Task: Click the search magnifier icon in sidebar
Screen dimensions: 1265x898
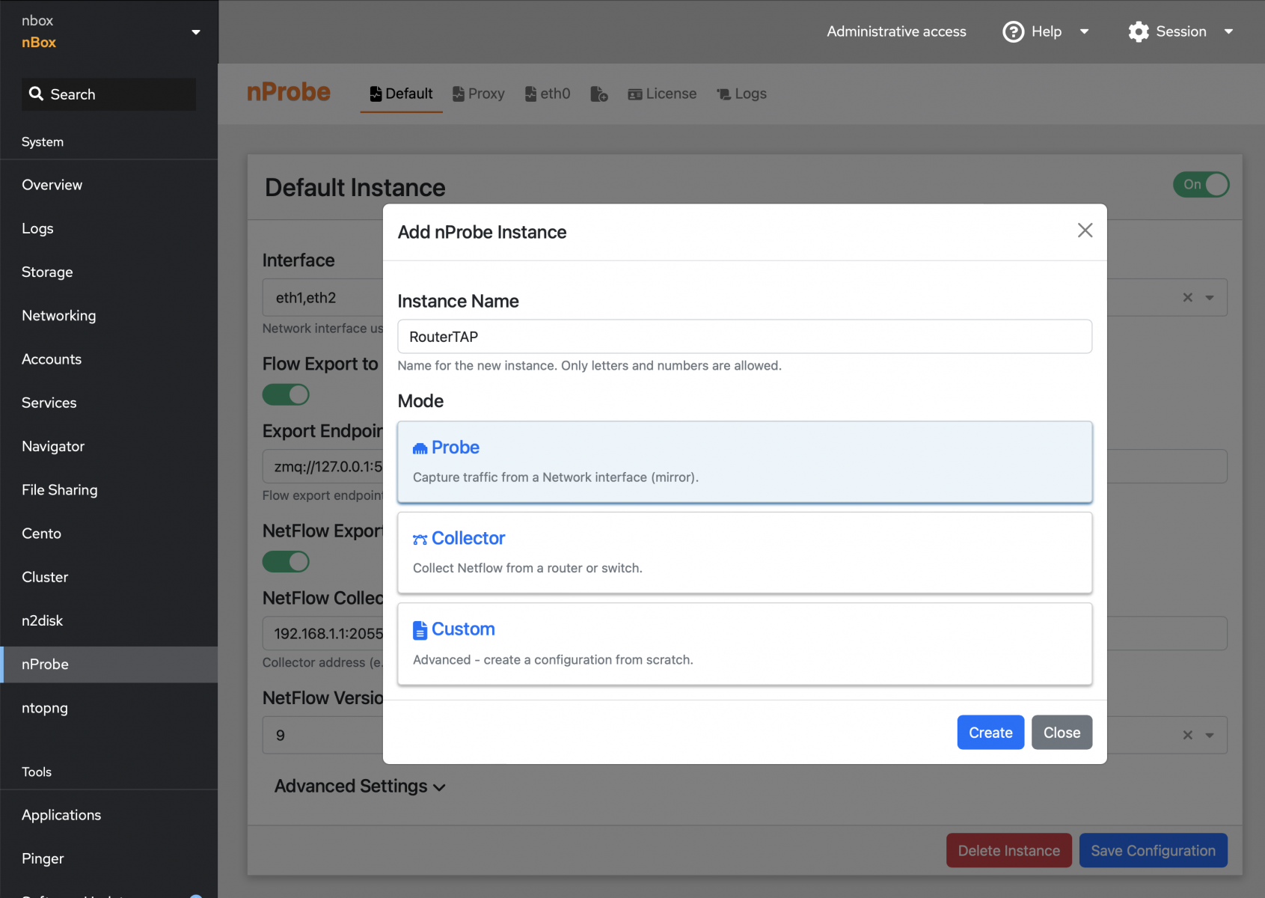Action: [x=36, y=94]
